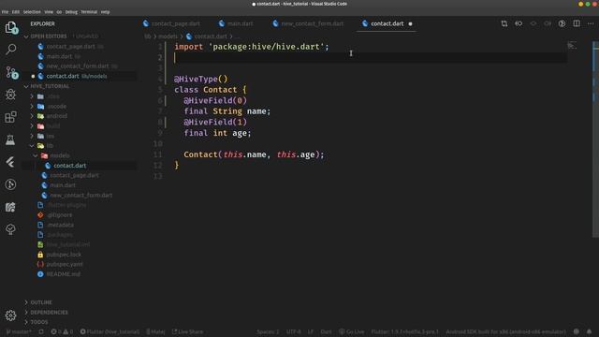599x337 pixels.
Task: Expand the ios folder
Action: pyautogui.click(x=50, y=136)
